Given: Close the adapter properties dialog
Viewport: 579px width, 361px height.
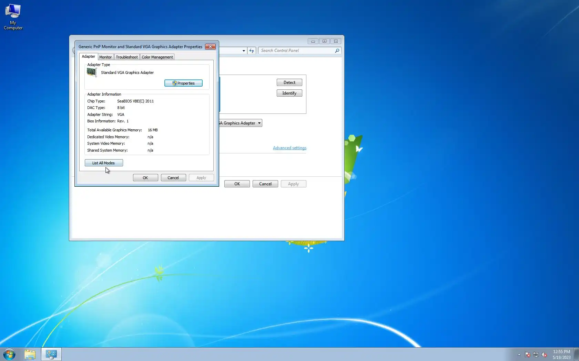Looking at the screenshot, I should click(211, 46).
